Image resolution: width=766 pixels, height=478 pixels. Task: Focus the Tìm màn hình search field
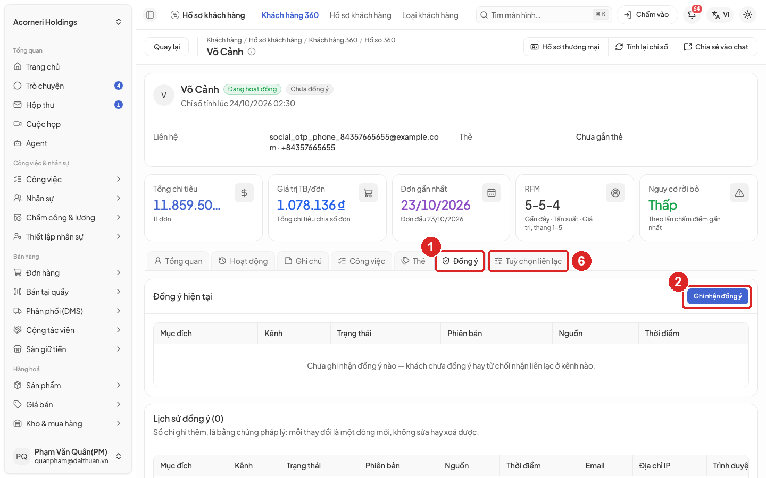click(x=544, y=15)
